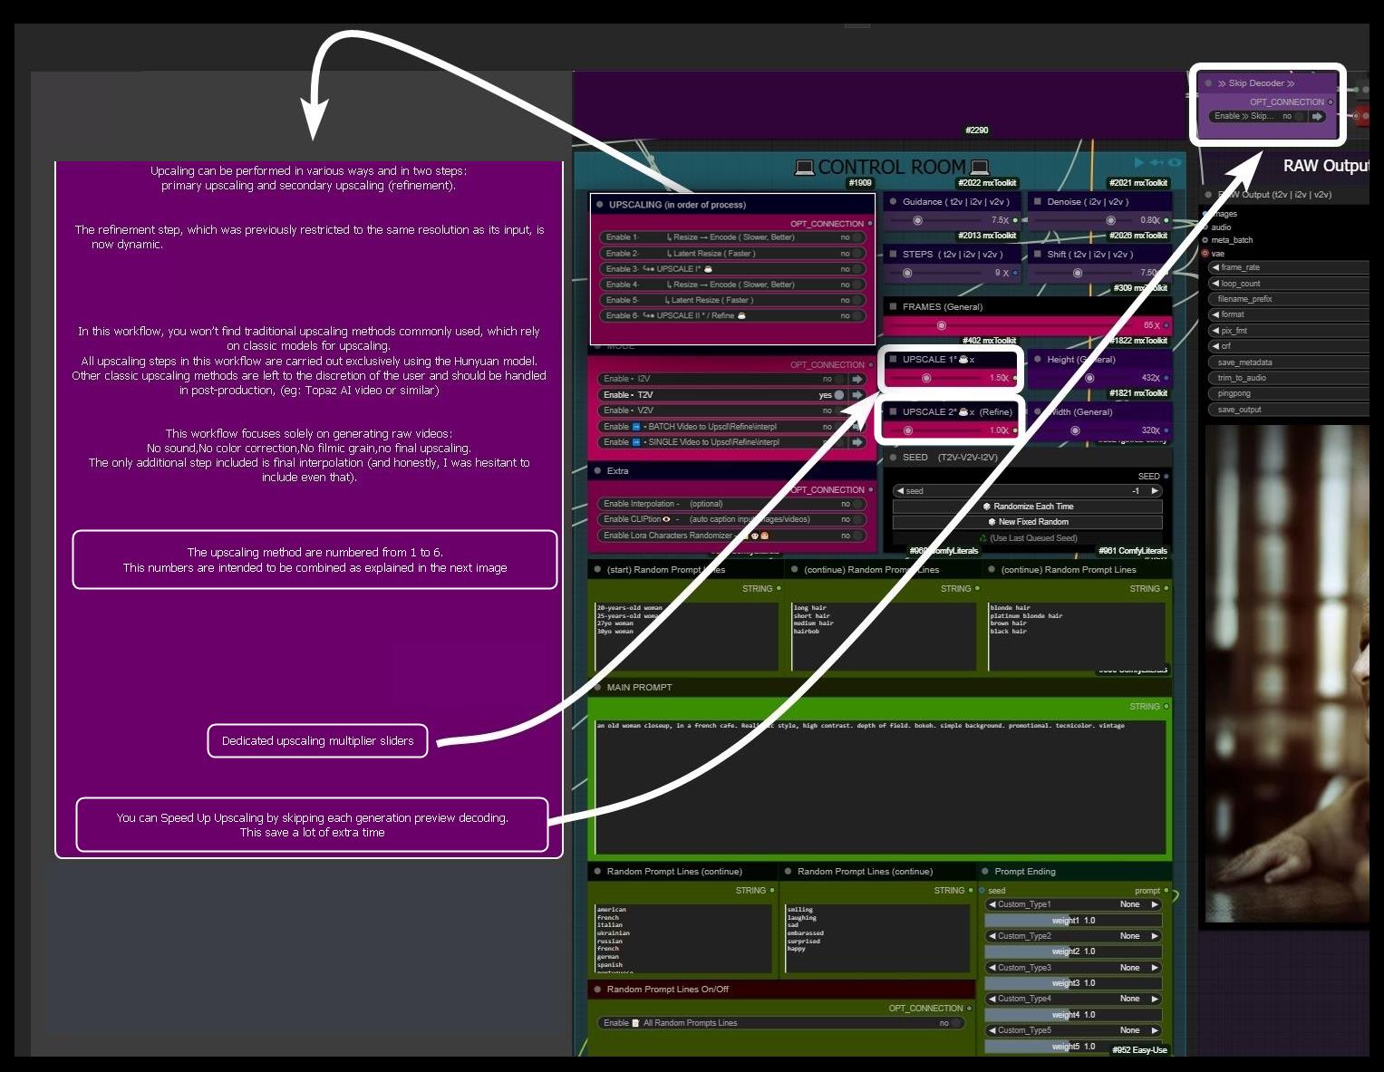Image resolution: width=1384 pixels, height=1072 pixels.
Task: Click the square icon on Denoise node title
Action: coord(1038,202)
